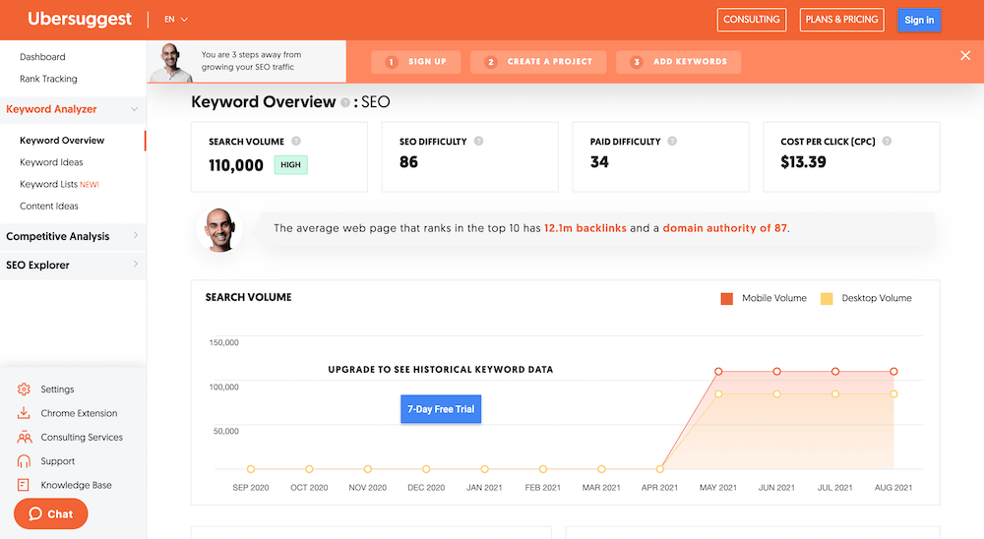The width and height of the screenshot is (984, 539).
Task: Click the APR 2021 chart data point
Action: point(659,469)
